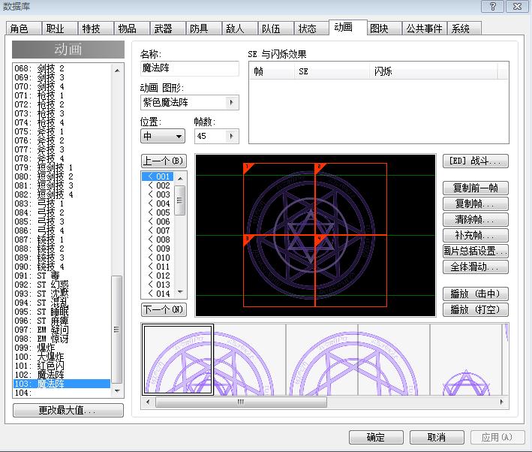Select animation 087: 锐技 1
The height and width of the screenshot is (452, 532).
[x=62, y=240]
